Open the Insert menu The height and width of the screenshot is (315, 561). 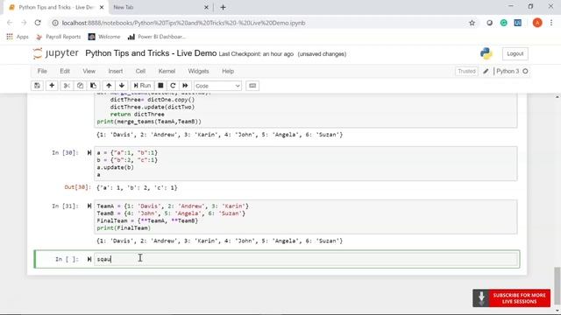(116, 71)
